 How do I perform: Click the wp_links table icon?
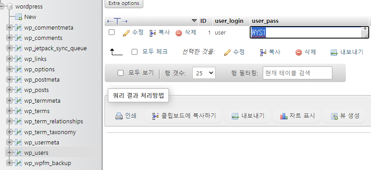tap(18, 59)
